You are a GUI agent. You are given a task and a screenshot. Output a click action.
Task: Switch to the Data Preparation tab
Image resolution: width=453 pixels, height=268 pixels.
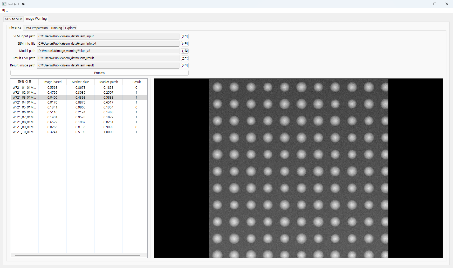coord(36,28)
